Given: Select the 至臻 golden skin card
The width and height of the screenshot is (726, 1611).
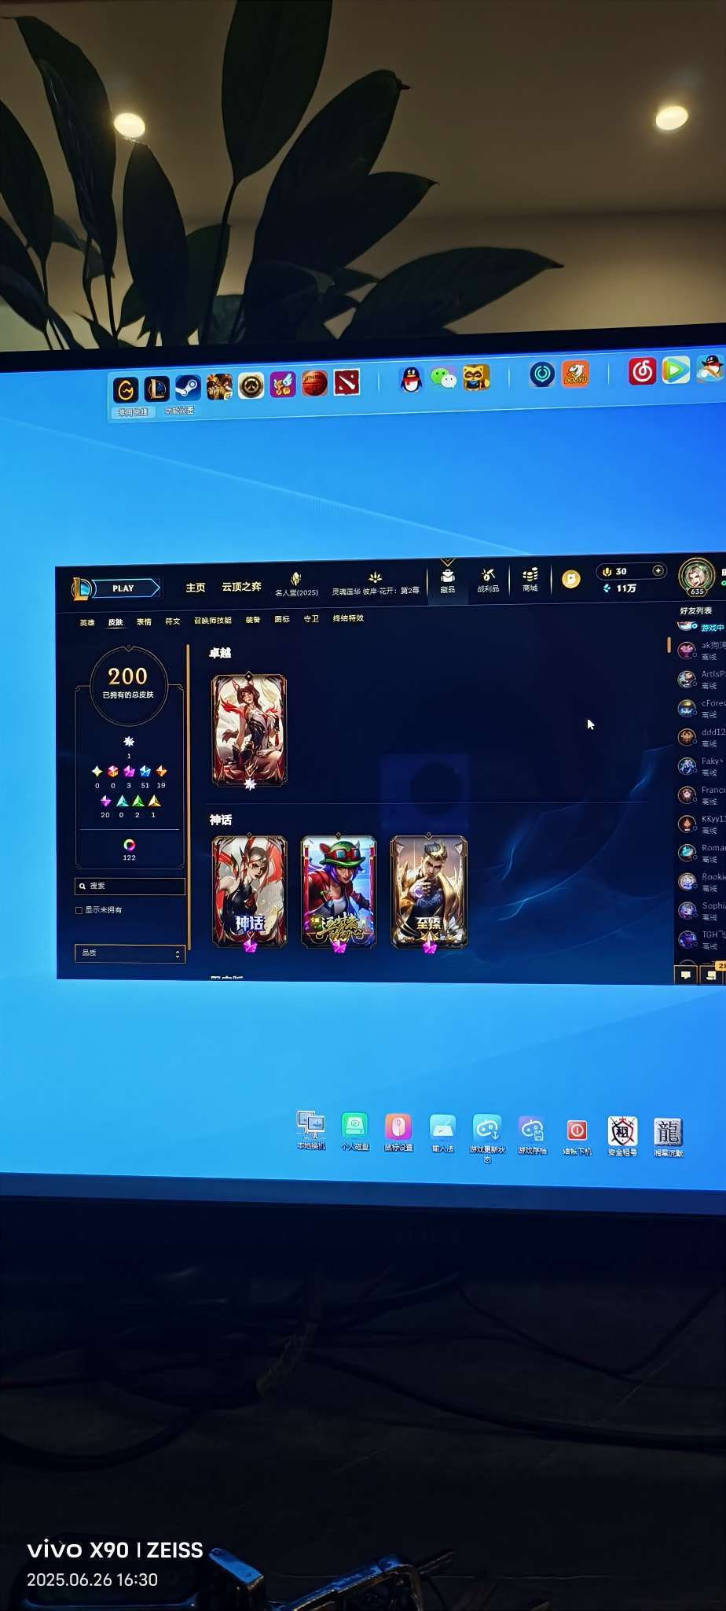Looking at the screenshot, I should 429,891.
